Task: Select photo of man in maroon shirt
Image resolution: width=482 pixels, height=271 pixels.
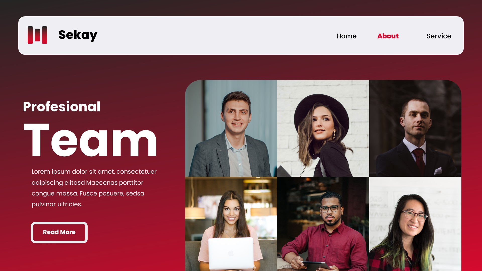Action: coord(323,224)
